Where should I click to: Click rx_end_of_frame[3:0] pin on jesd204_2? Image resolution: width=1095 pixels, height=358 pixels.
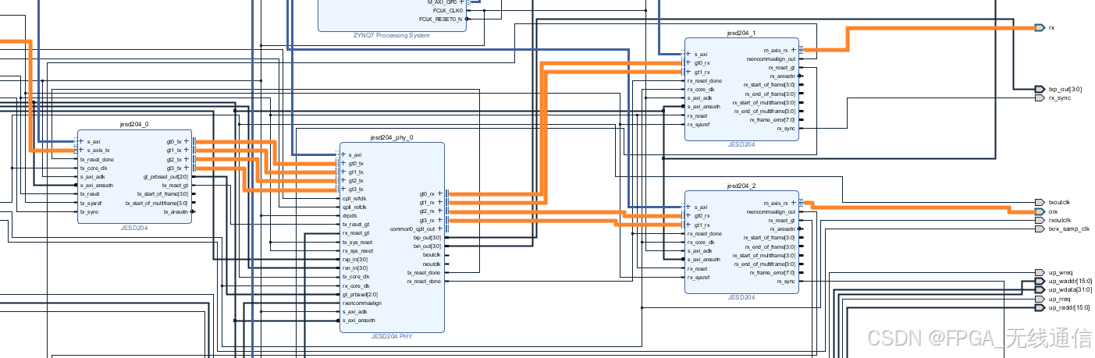[770, 246]
